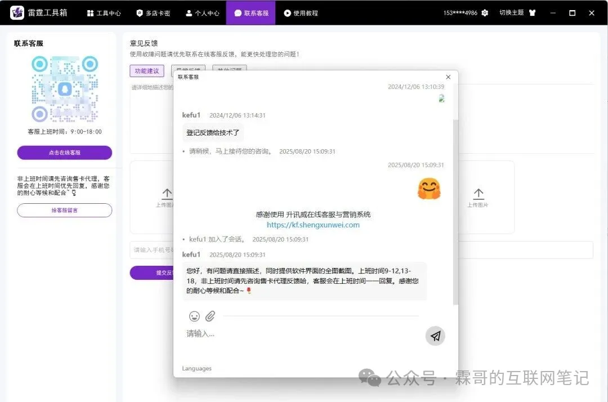This screenshot has height=402, width=608.
Task: Click the 请输入 chat message field
Action: (298, 334)
